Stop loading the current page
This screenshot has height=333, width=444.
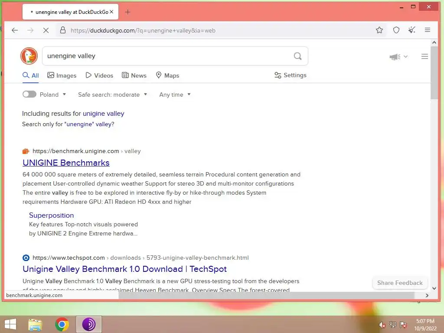[46, 30]
